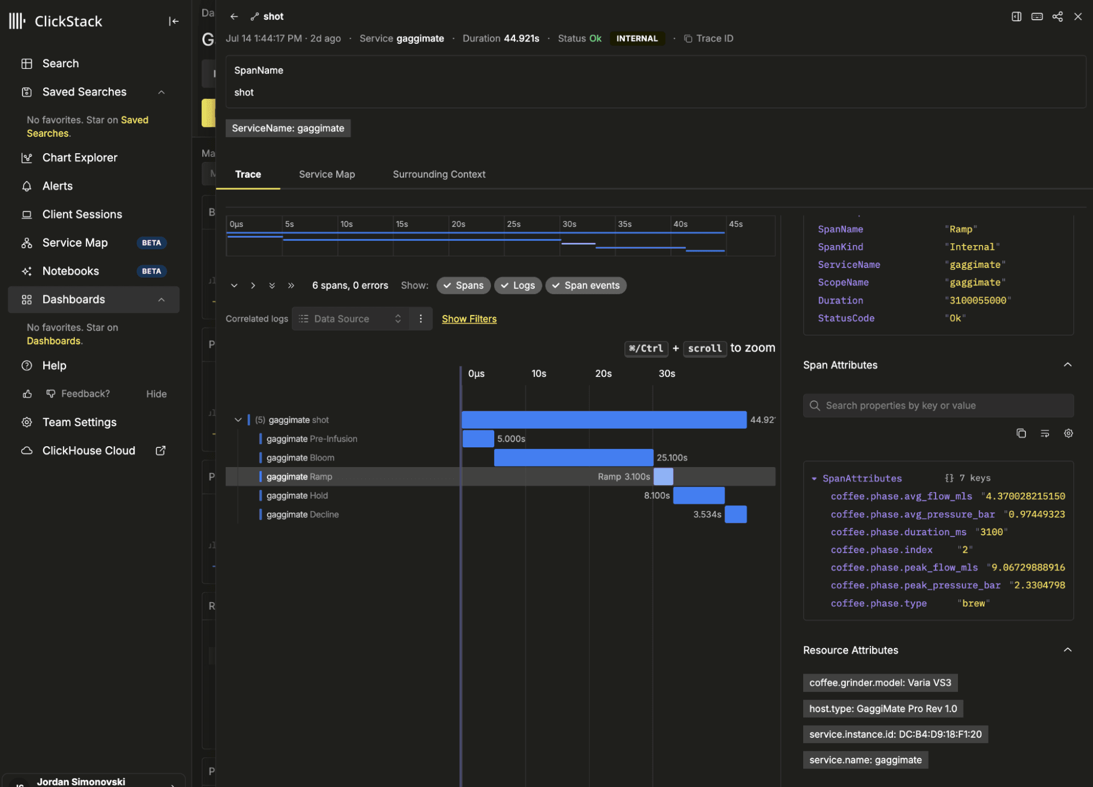Open the Saved Searches favorites link

[87, 126]
